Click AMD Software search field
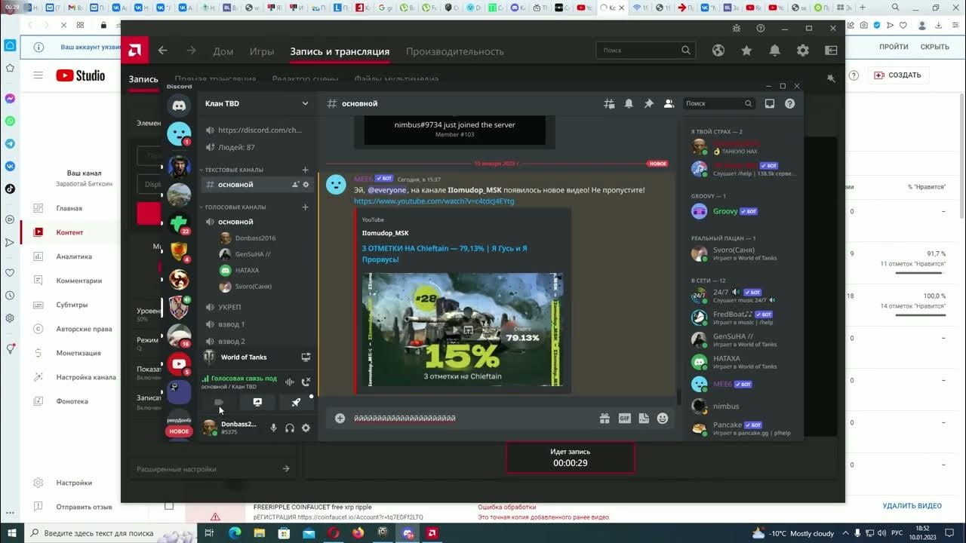Viewport: 966px width, 543px height. pyautogui.click(x=645, y=51)
